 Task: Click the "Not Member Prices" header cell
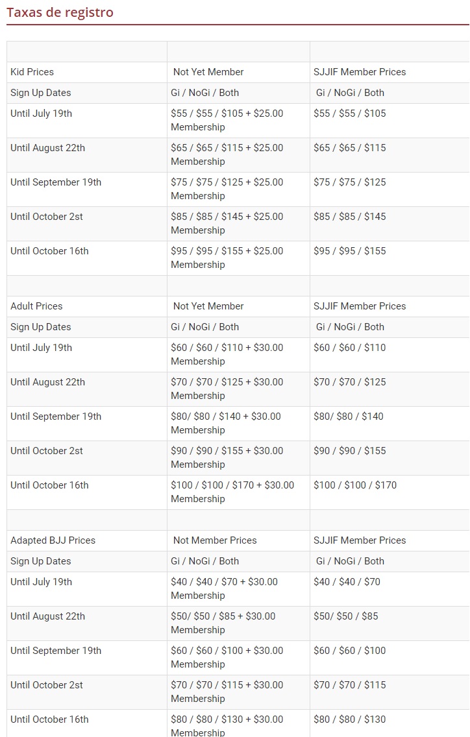coord(215,540)
